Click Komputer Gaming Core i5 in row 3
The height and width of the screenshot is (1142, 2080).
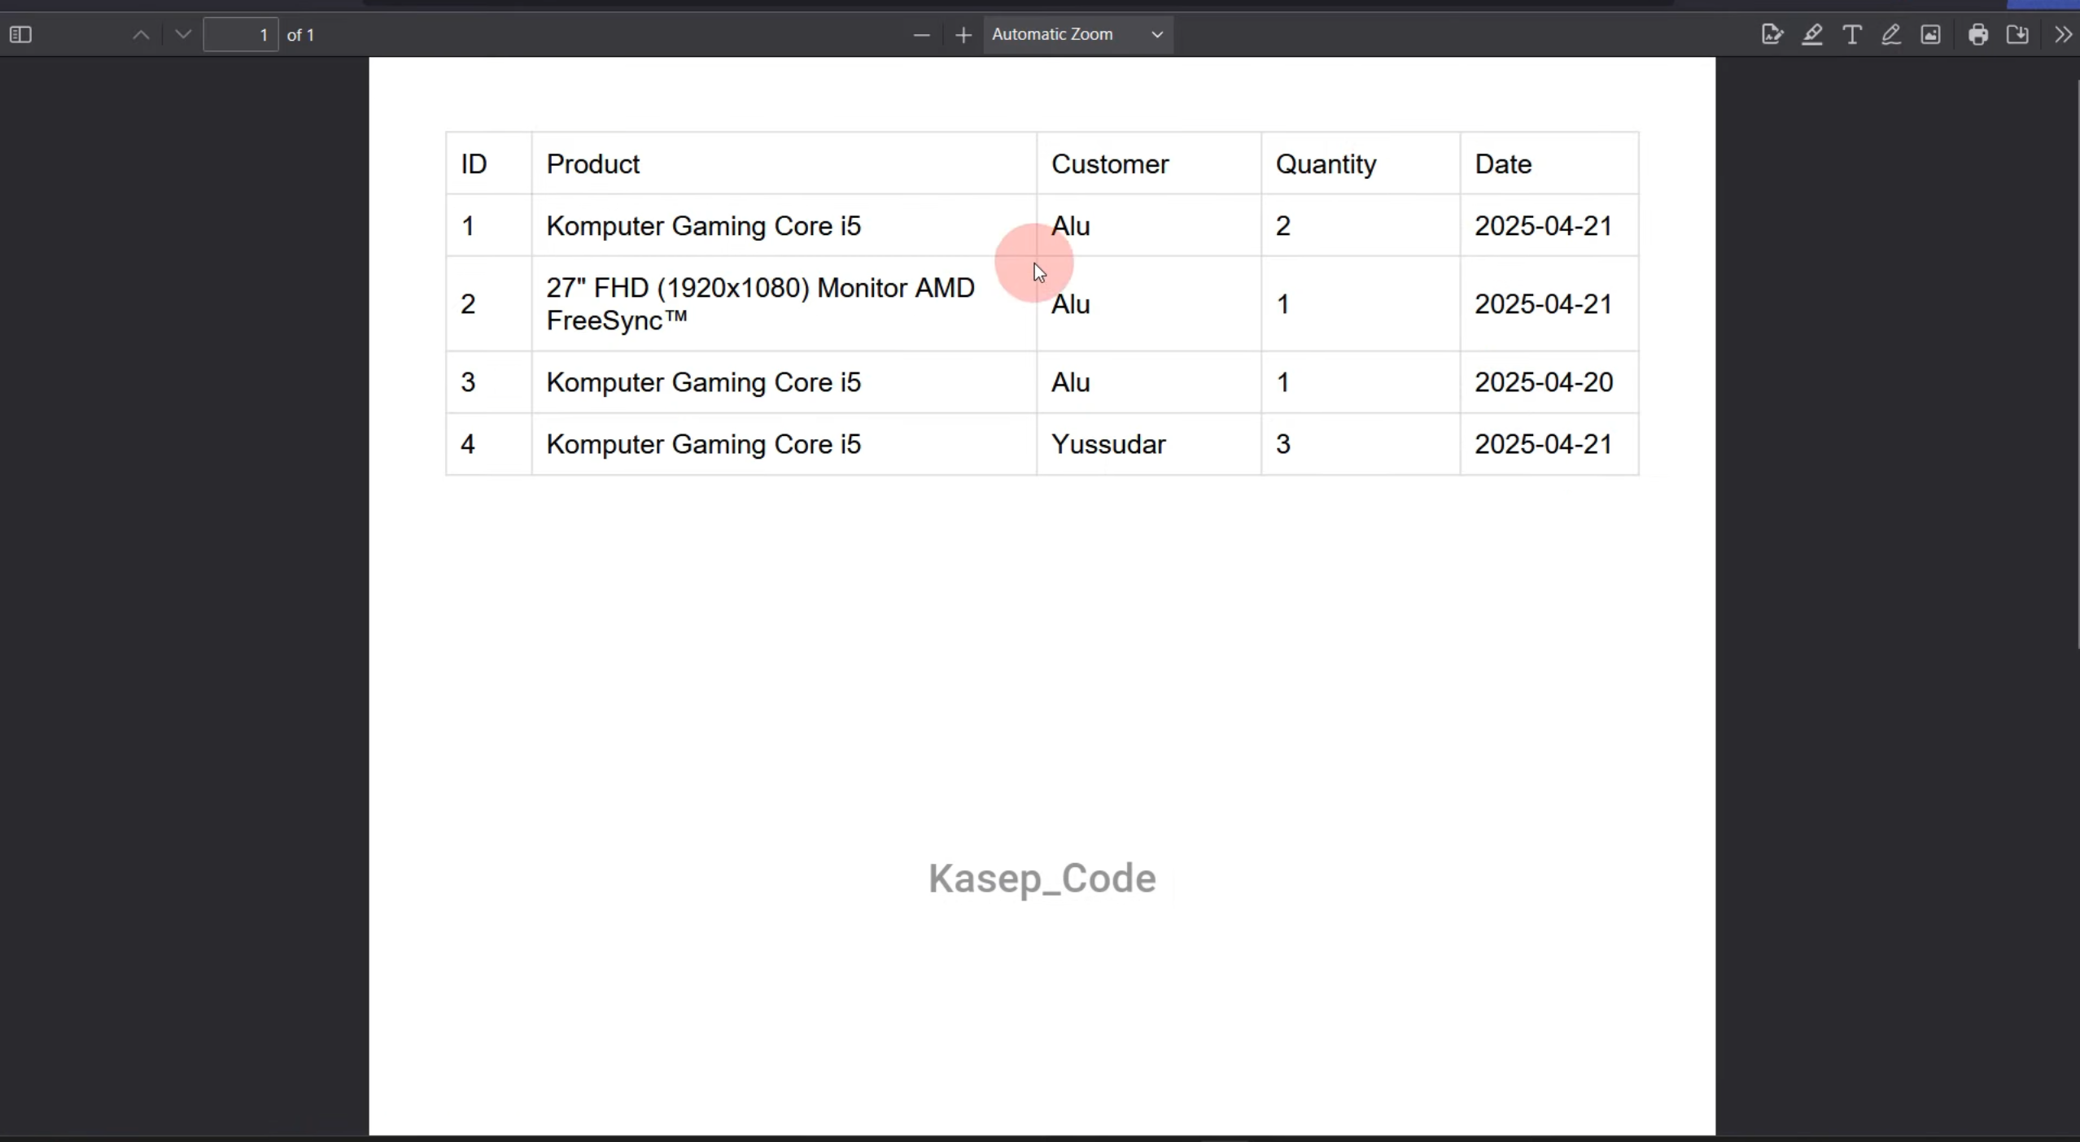(704, 382)
